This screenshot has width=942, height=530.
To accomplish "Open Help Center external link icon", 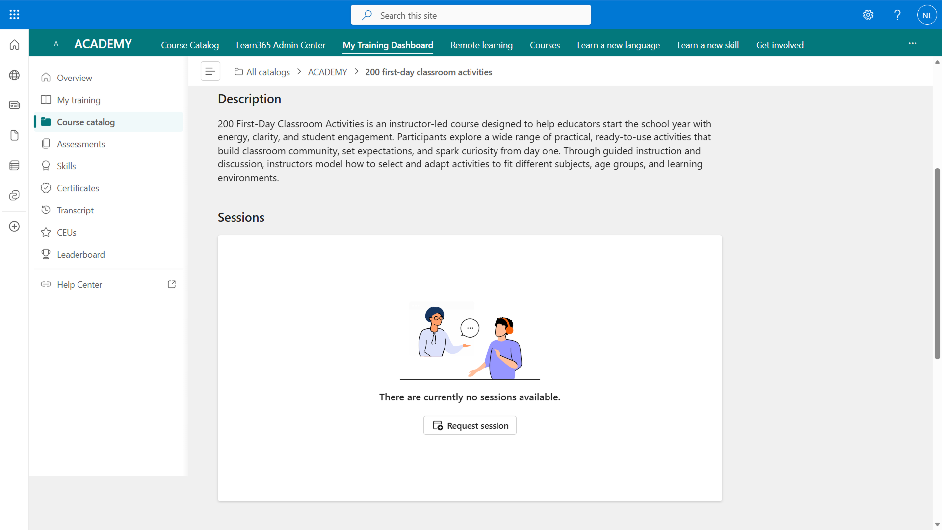I will (x=172, y=284).
